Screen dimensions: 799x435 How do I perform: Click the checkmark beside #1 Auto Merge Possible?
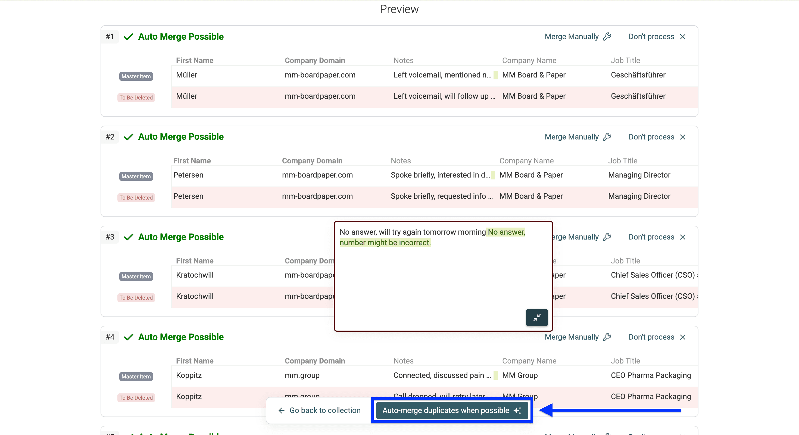coord(128,37)
